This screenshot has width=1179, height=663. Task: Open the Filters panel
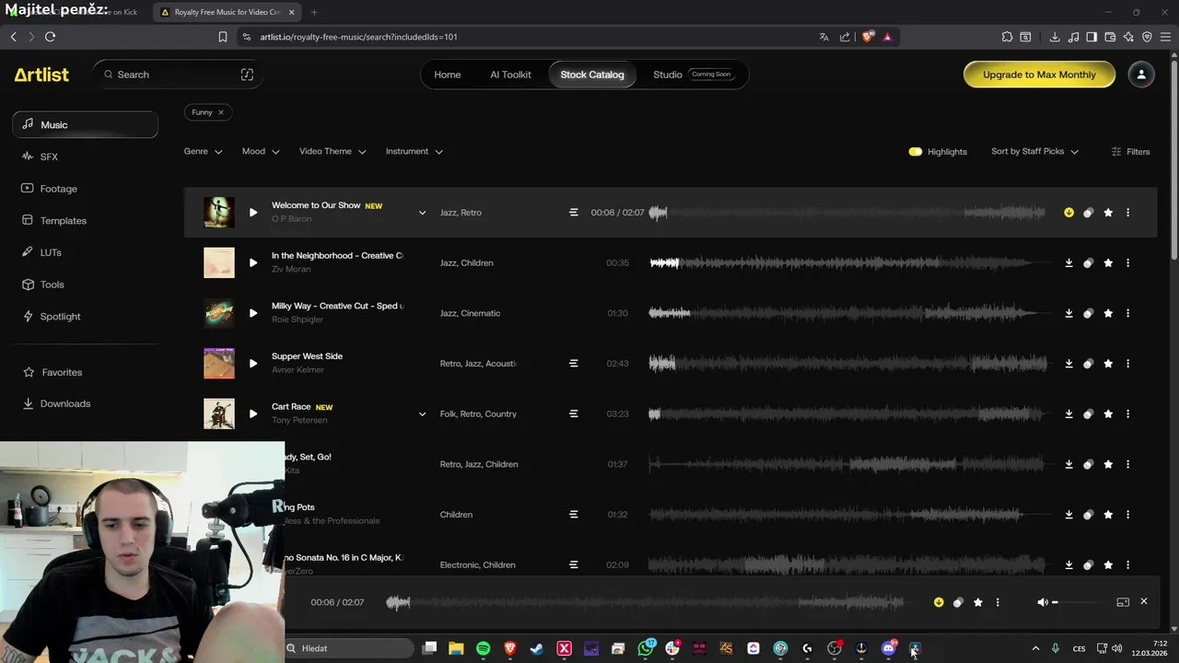1130,152
